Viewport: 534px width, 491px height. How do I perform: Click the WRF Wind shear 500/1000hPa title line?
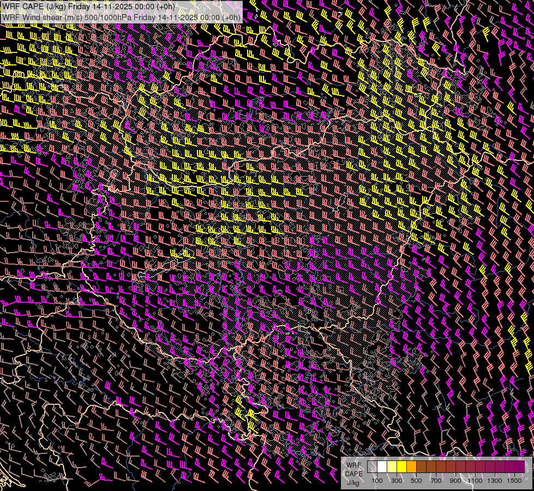pos(121,17)
